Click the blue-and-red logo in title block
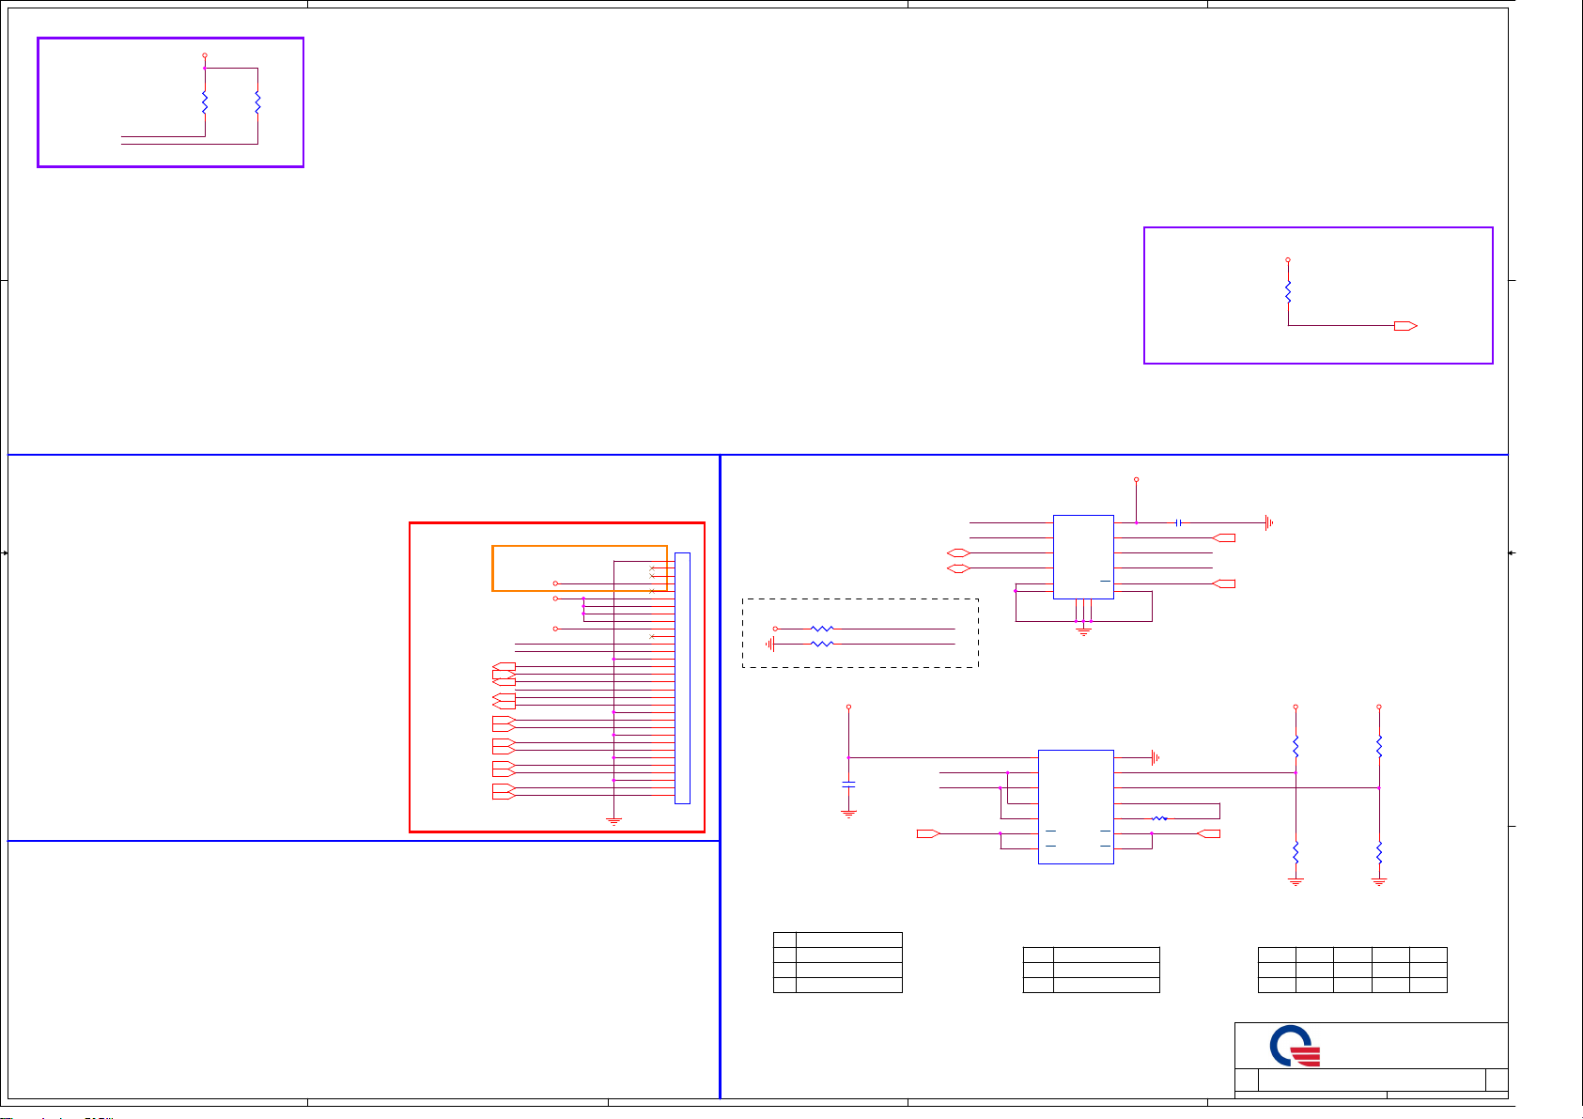1583x1119 pixels. pos(1296,1046)
